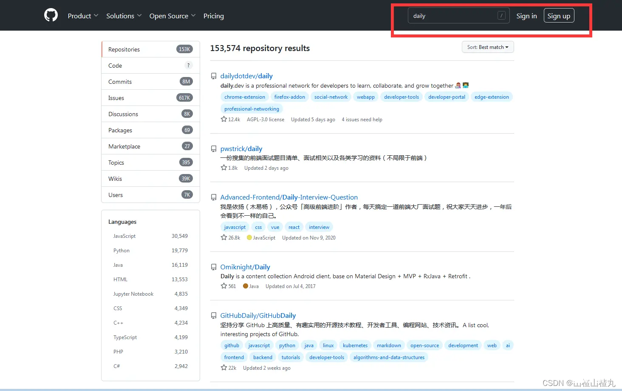Click the search field containing daily
622x391 pixels.
pos(459,16)
